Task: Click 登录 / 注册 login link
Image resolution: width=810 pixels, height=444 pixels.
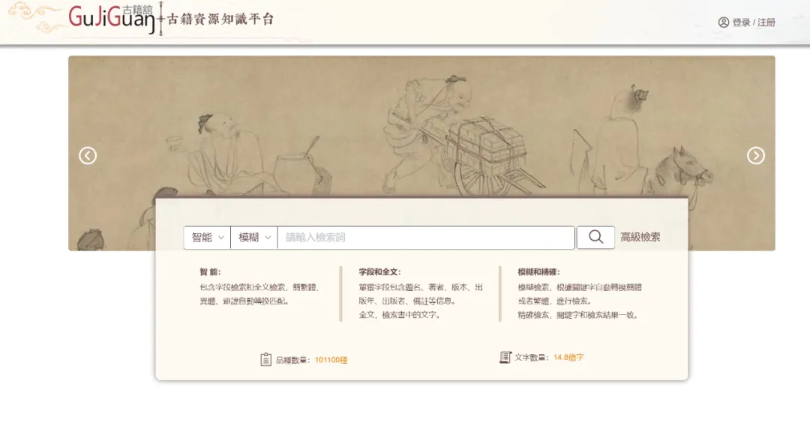Action: point(754,22)
